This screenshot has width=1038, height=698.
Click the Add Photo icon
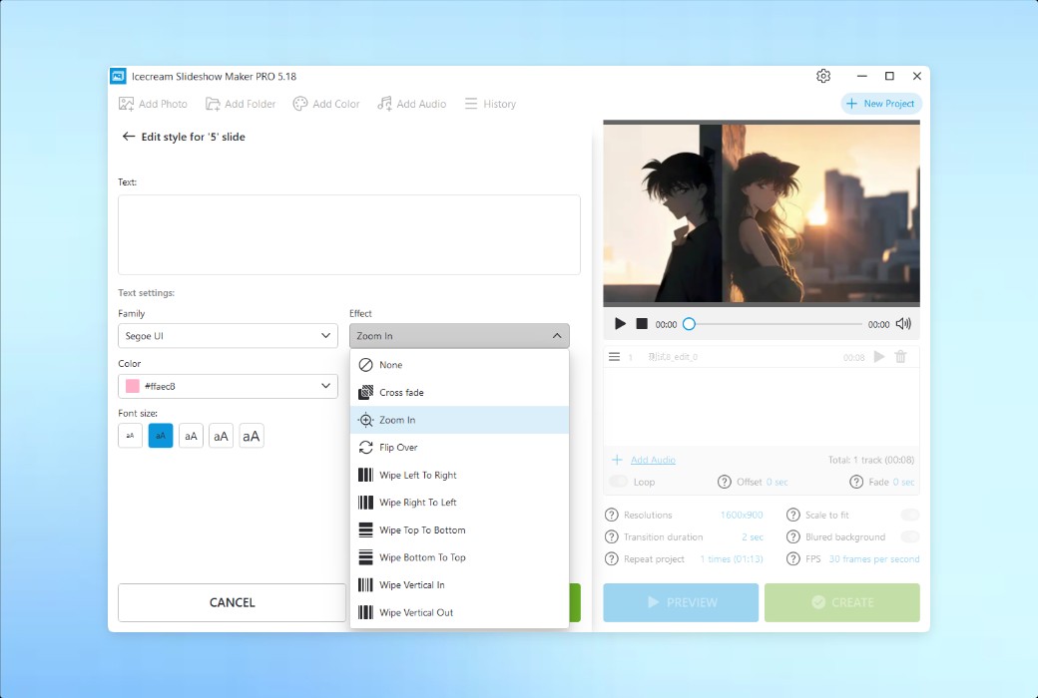click(x=127, y=103)
